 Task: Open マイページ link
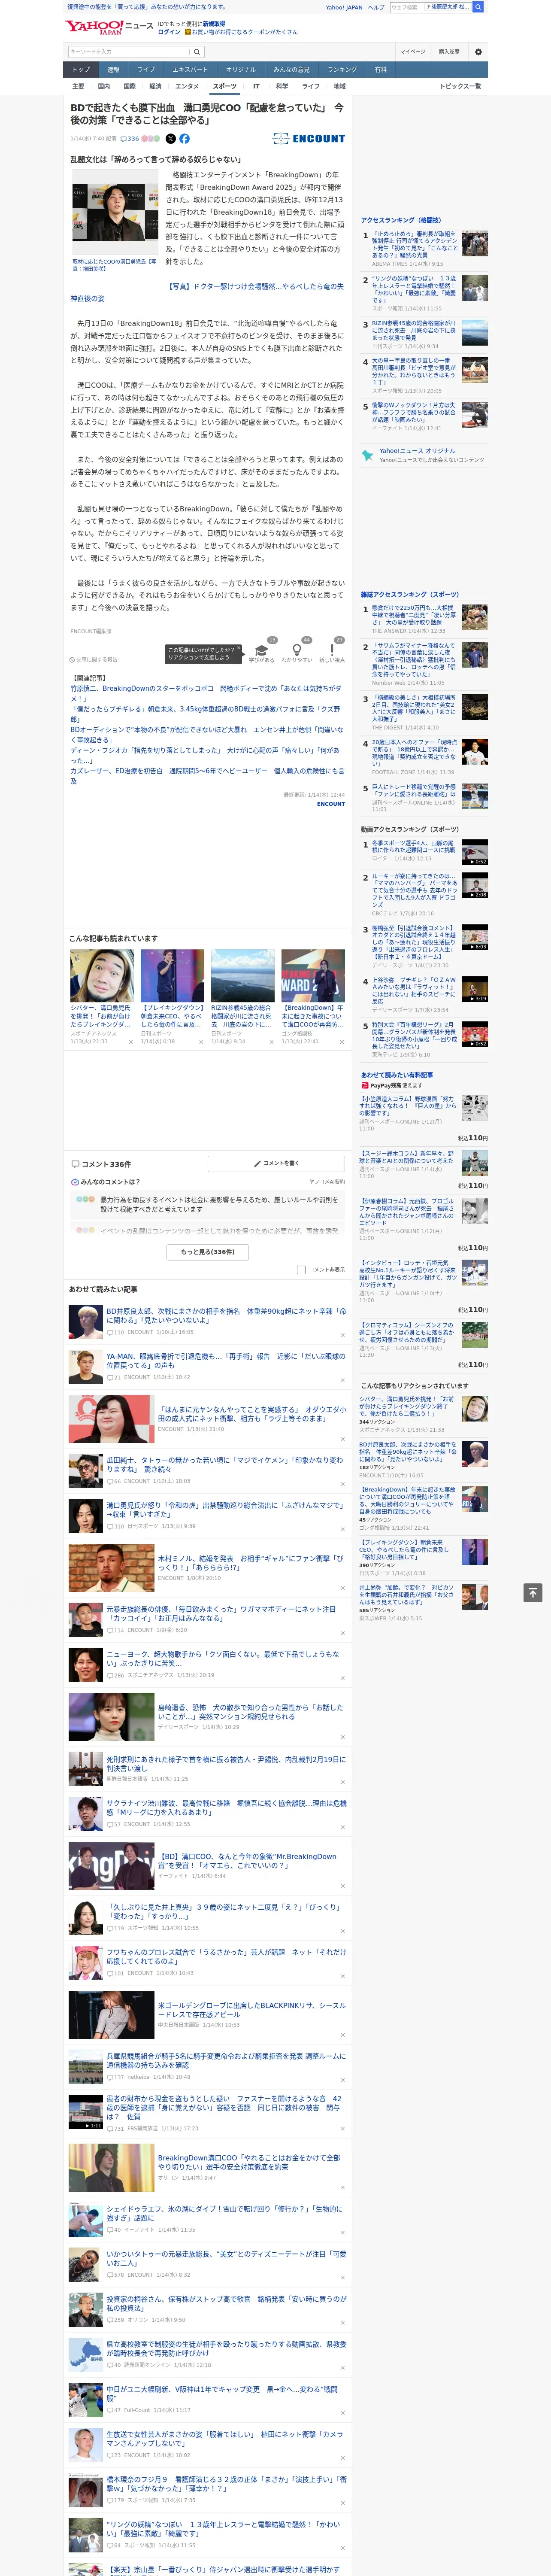click(x=412, y=52)
